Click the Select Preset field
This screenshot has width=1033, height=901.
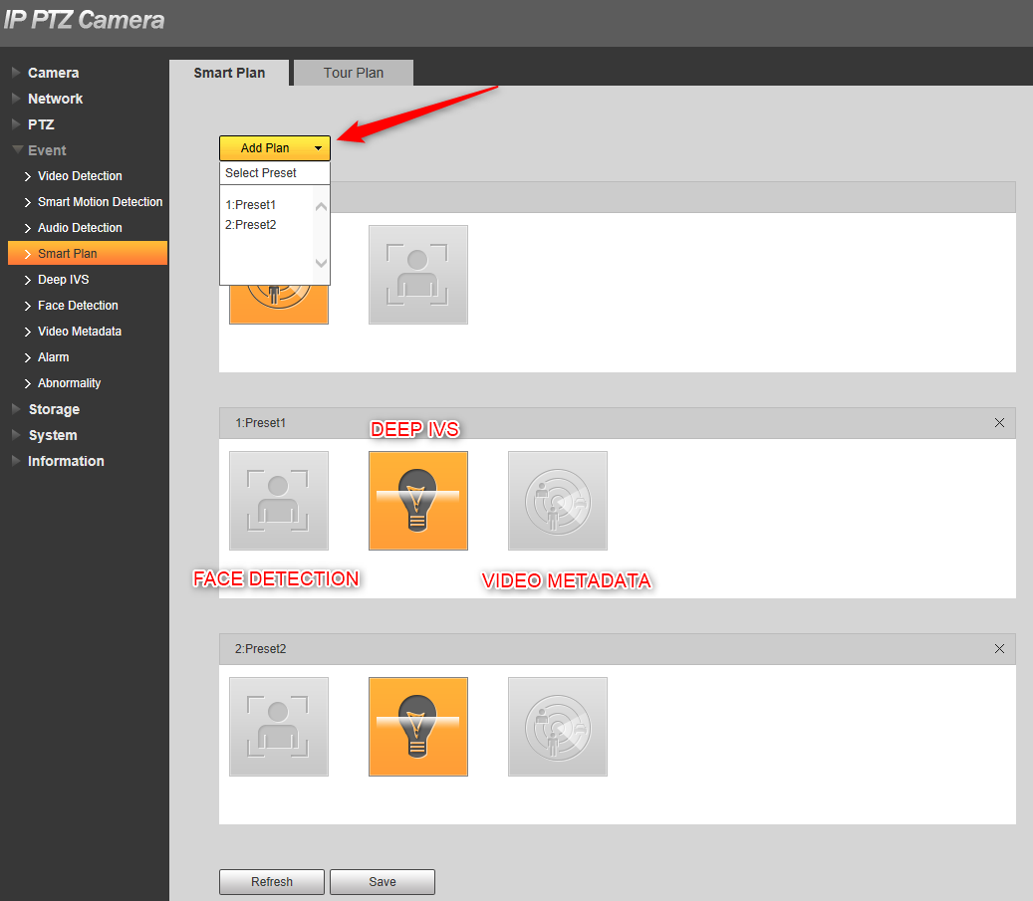275,173
